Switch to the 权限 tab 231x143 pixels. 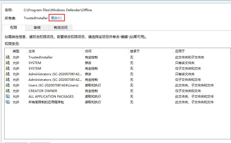14,27
